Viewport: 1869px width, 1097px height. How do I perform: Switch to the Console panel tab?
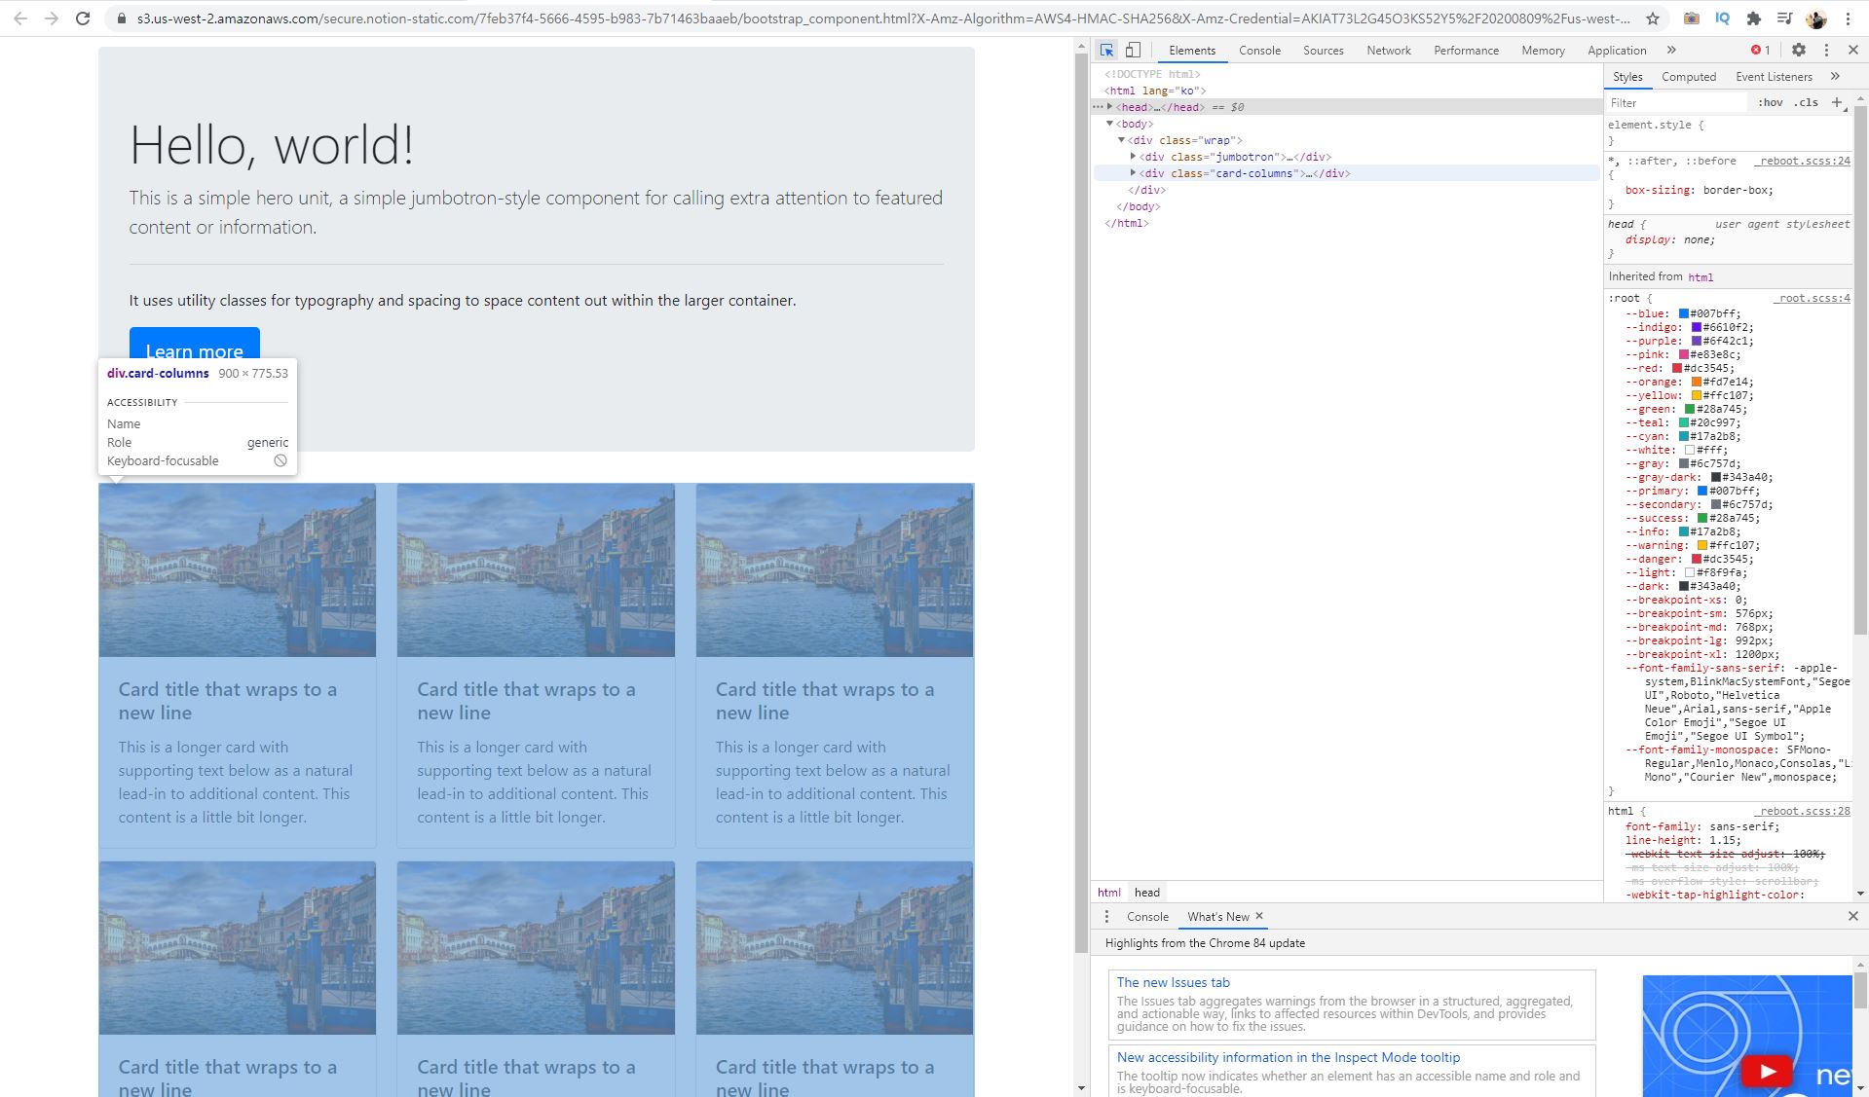1259,50
